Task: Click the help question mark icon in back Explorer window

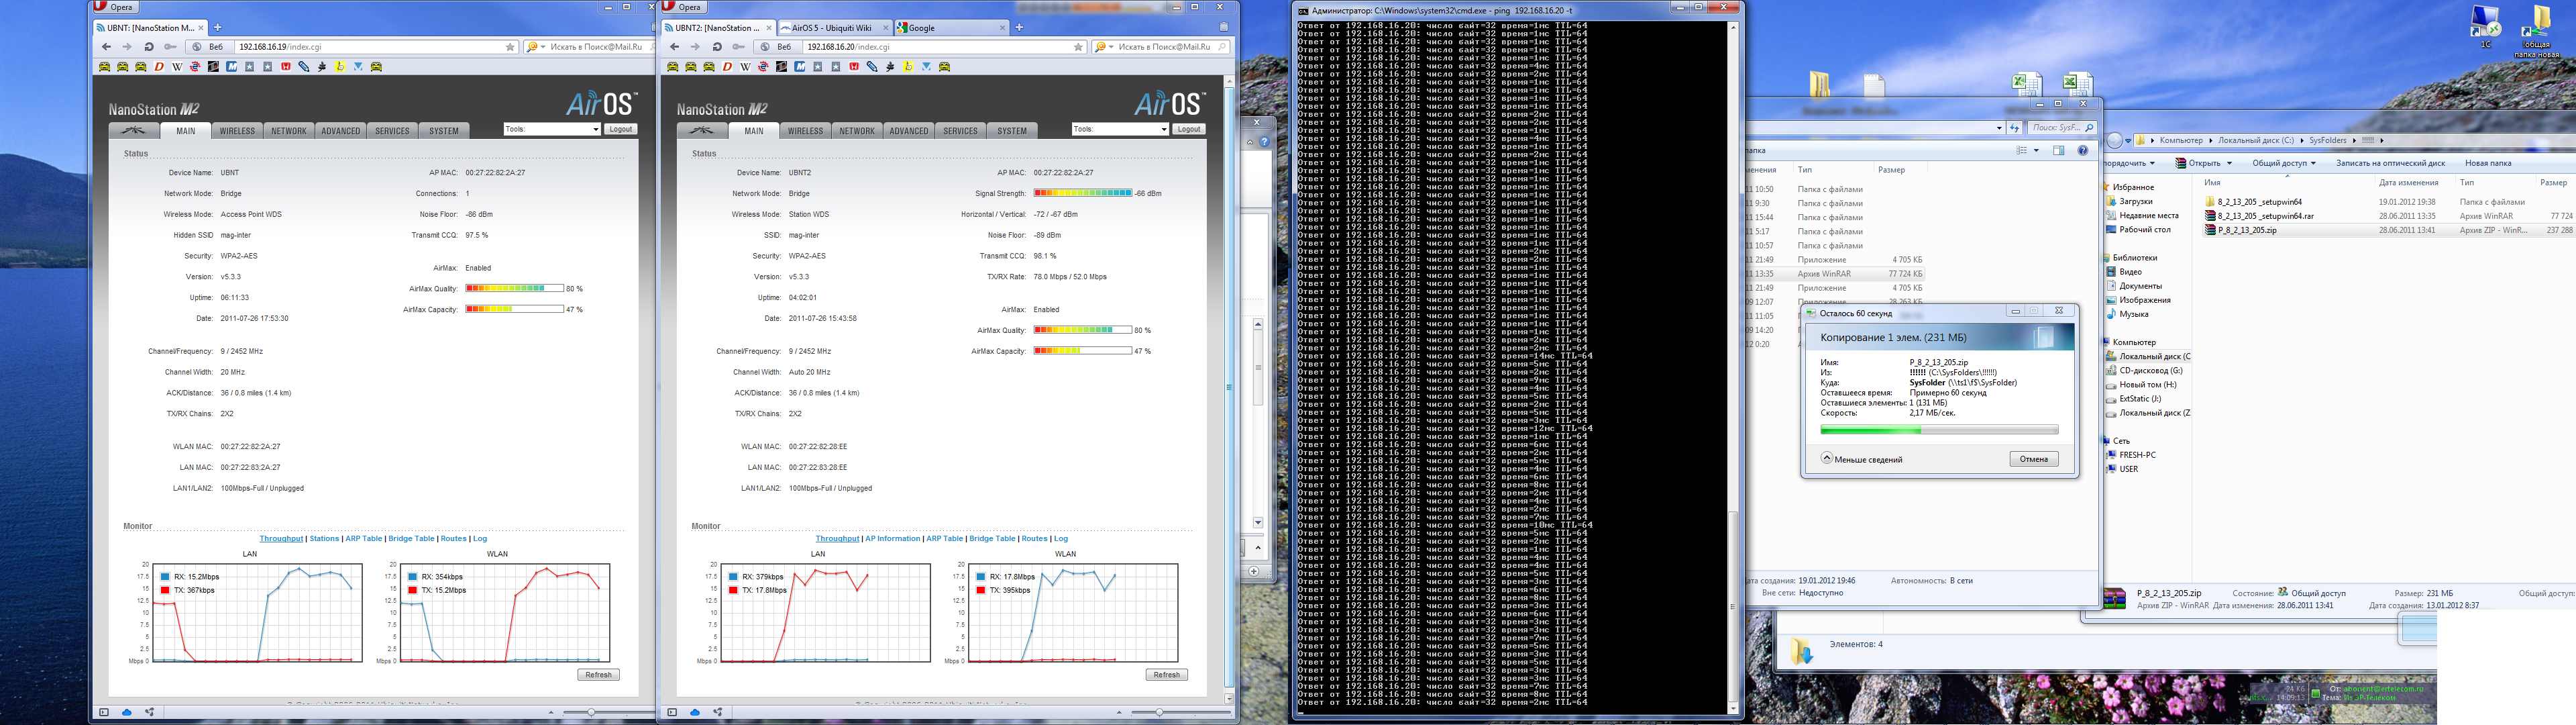Action: pos(2083,150)
